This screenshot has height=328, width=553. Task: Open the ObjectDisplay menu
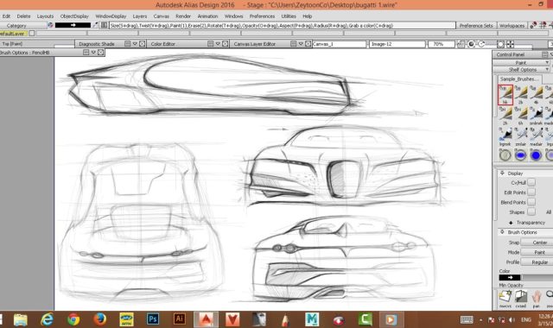[74, 16]
